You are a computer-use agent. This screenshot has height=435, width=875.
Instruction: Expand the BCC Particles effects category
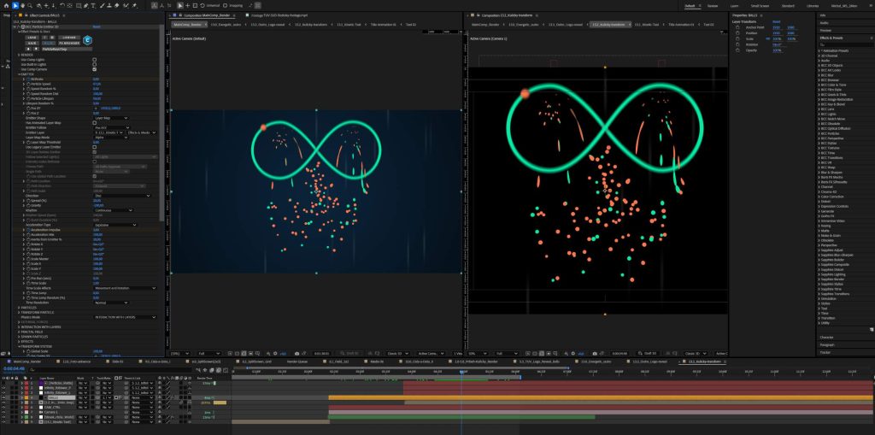[819, 132]
